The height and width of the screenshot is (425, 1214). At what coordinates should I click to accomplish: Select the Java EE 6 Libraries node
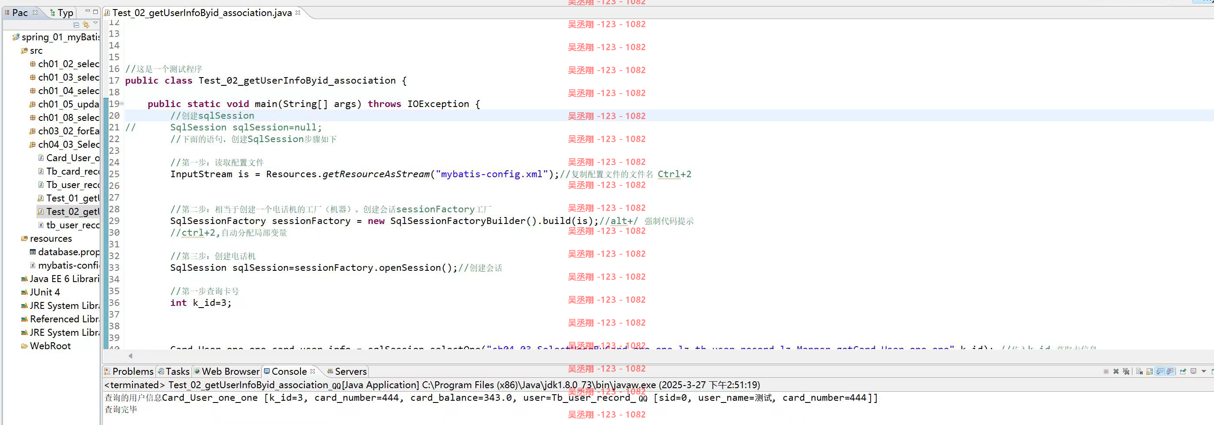[60, 279]
